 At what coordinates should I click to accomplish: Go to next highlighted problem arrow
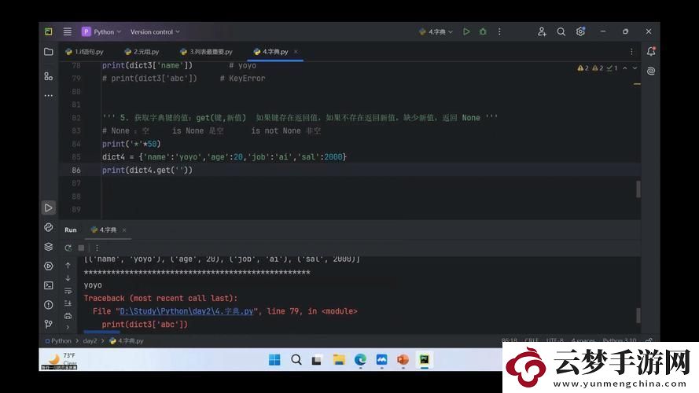635,68
